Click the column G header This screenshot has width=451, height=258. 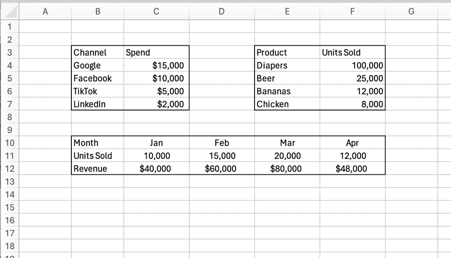pos(411,12)
